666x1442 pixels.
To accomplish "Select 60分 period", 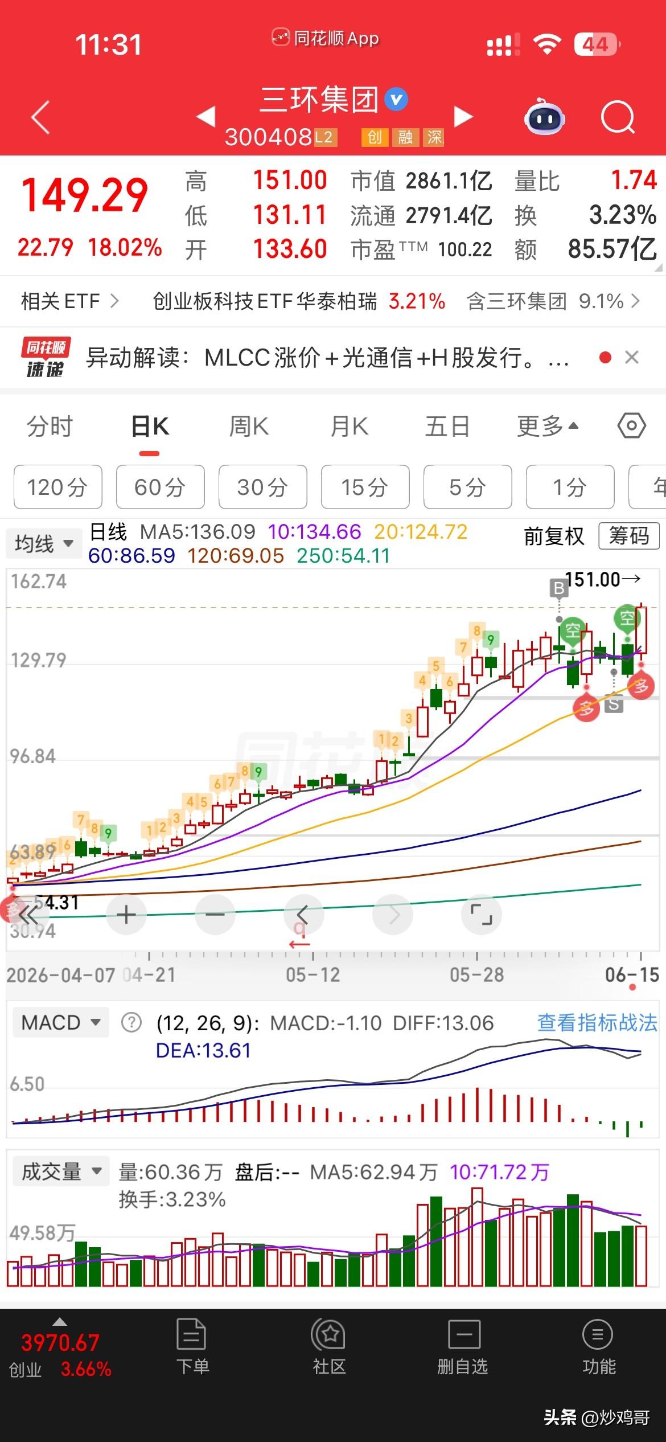I will (160, 487).
